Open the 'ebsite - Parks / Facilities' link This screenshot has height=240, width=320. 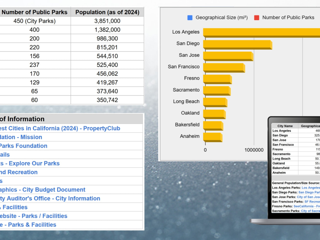click(34, 216)
